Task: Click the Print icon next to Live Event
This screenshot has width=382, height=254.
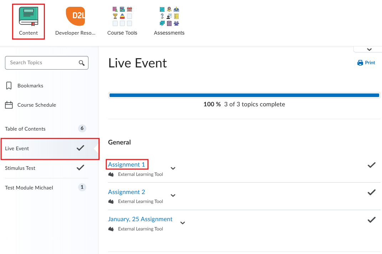Action: [x=360, y=62]
